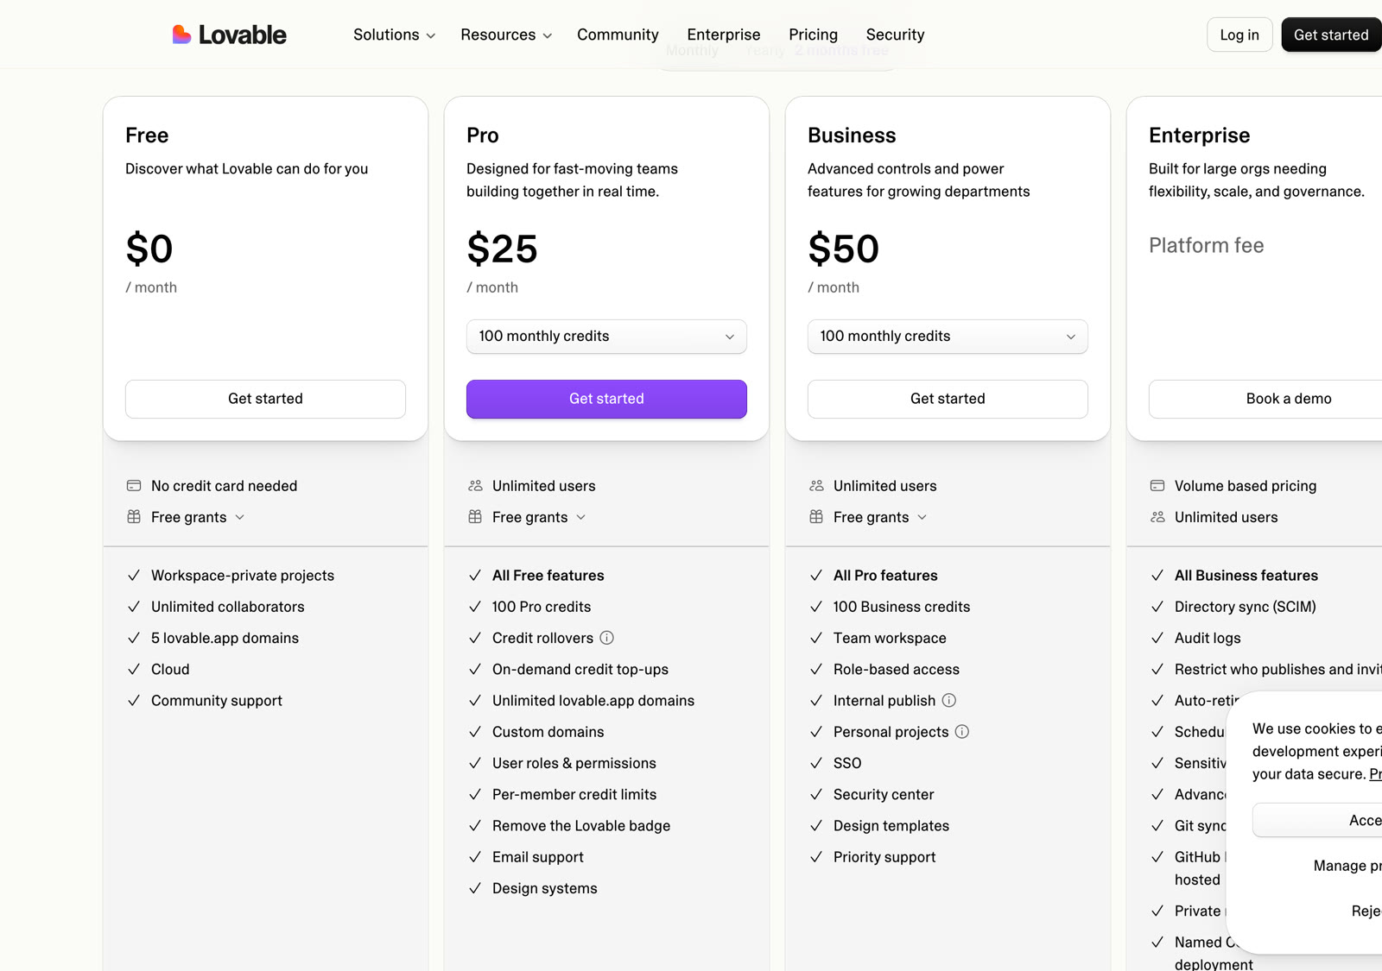
Task: Open the info icon next to Personal projects
Action: [962, 732]
